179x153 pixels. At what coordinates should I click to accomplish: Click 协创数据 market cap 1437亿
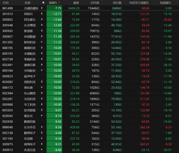pos(95,36)
